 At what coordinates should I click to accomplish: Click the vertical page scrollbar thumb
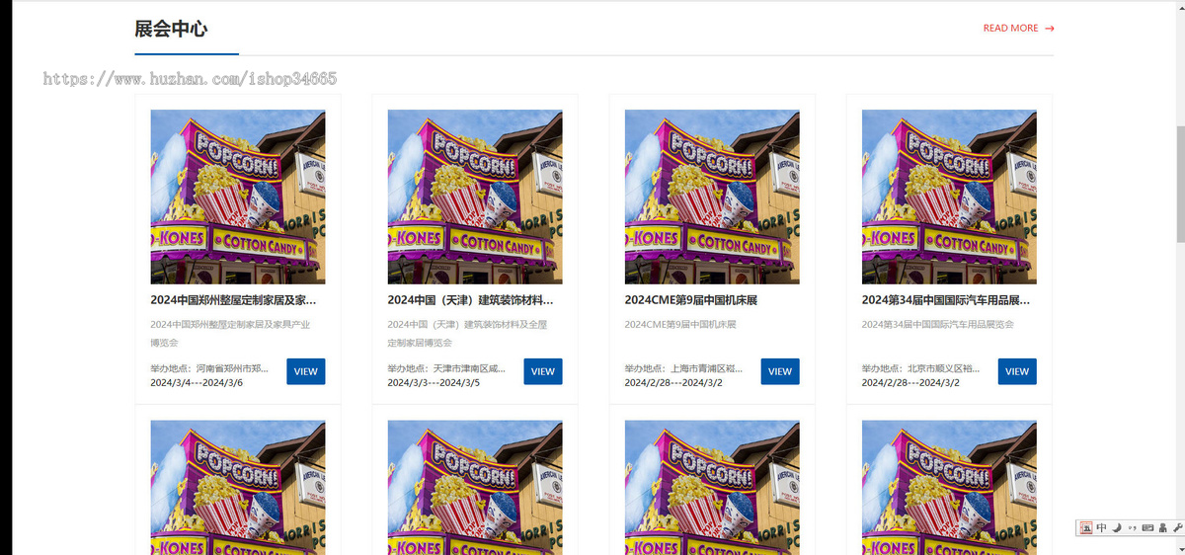pyautogui.click(x=1179, y=185)
